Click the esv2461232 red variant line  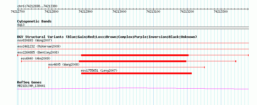133,49
